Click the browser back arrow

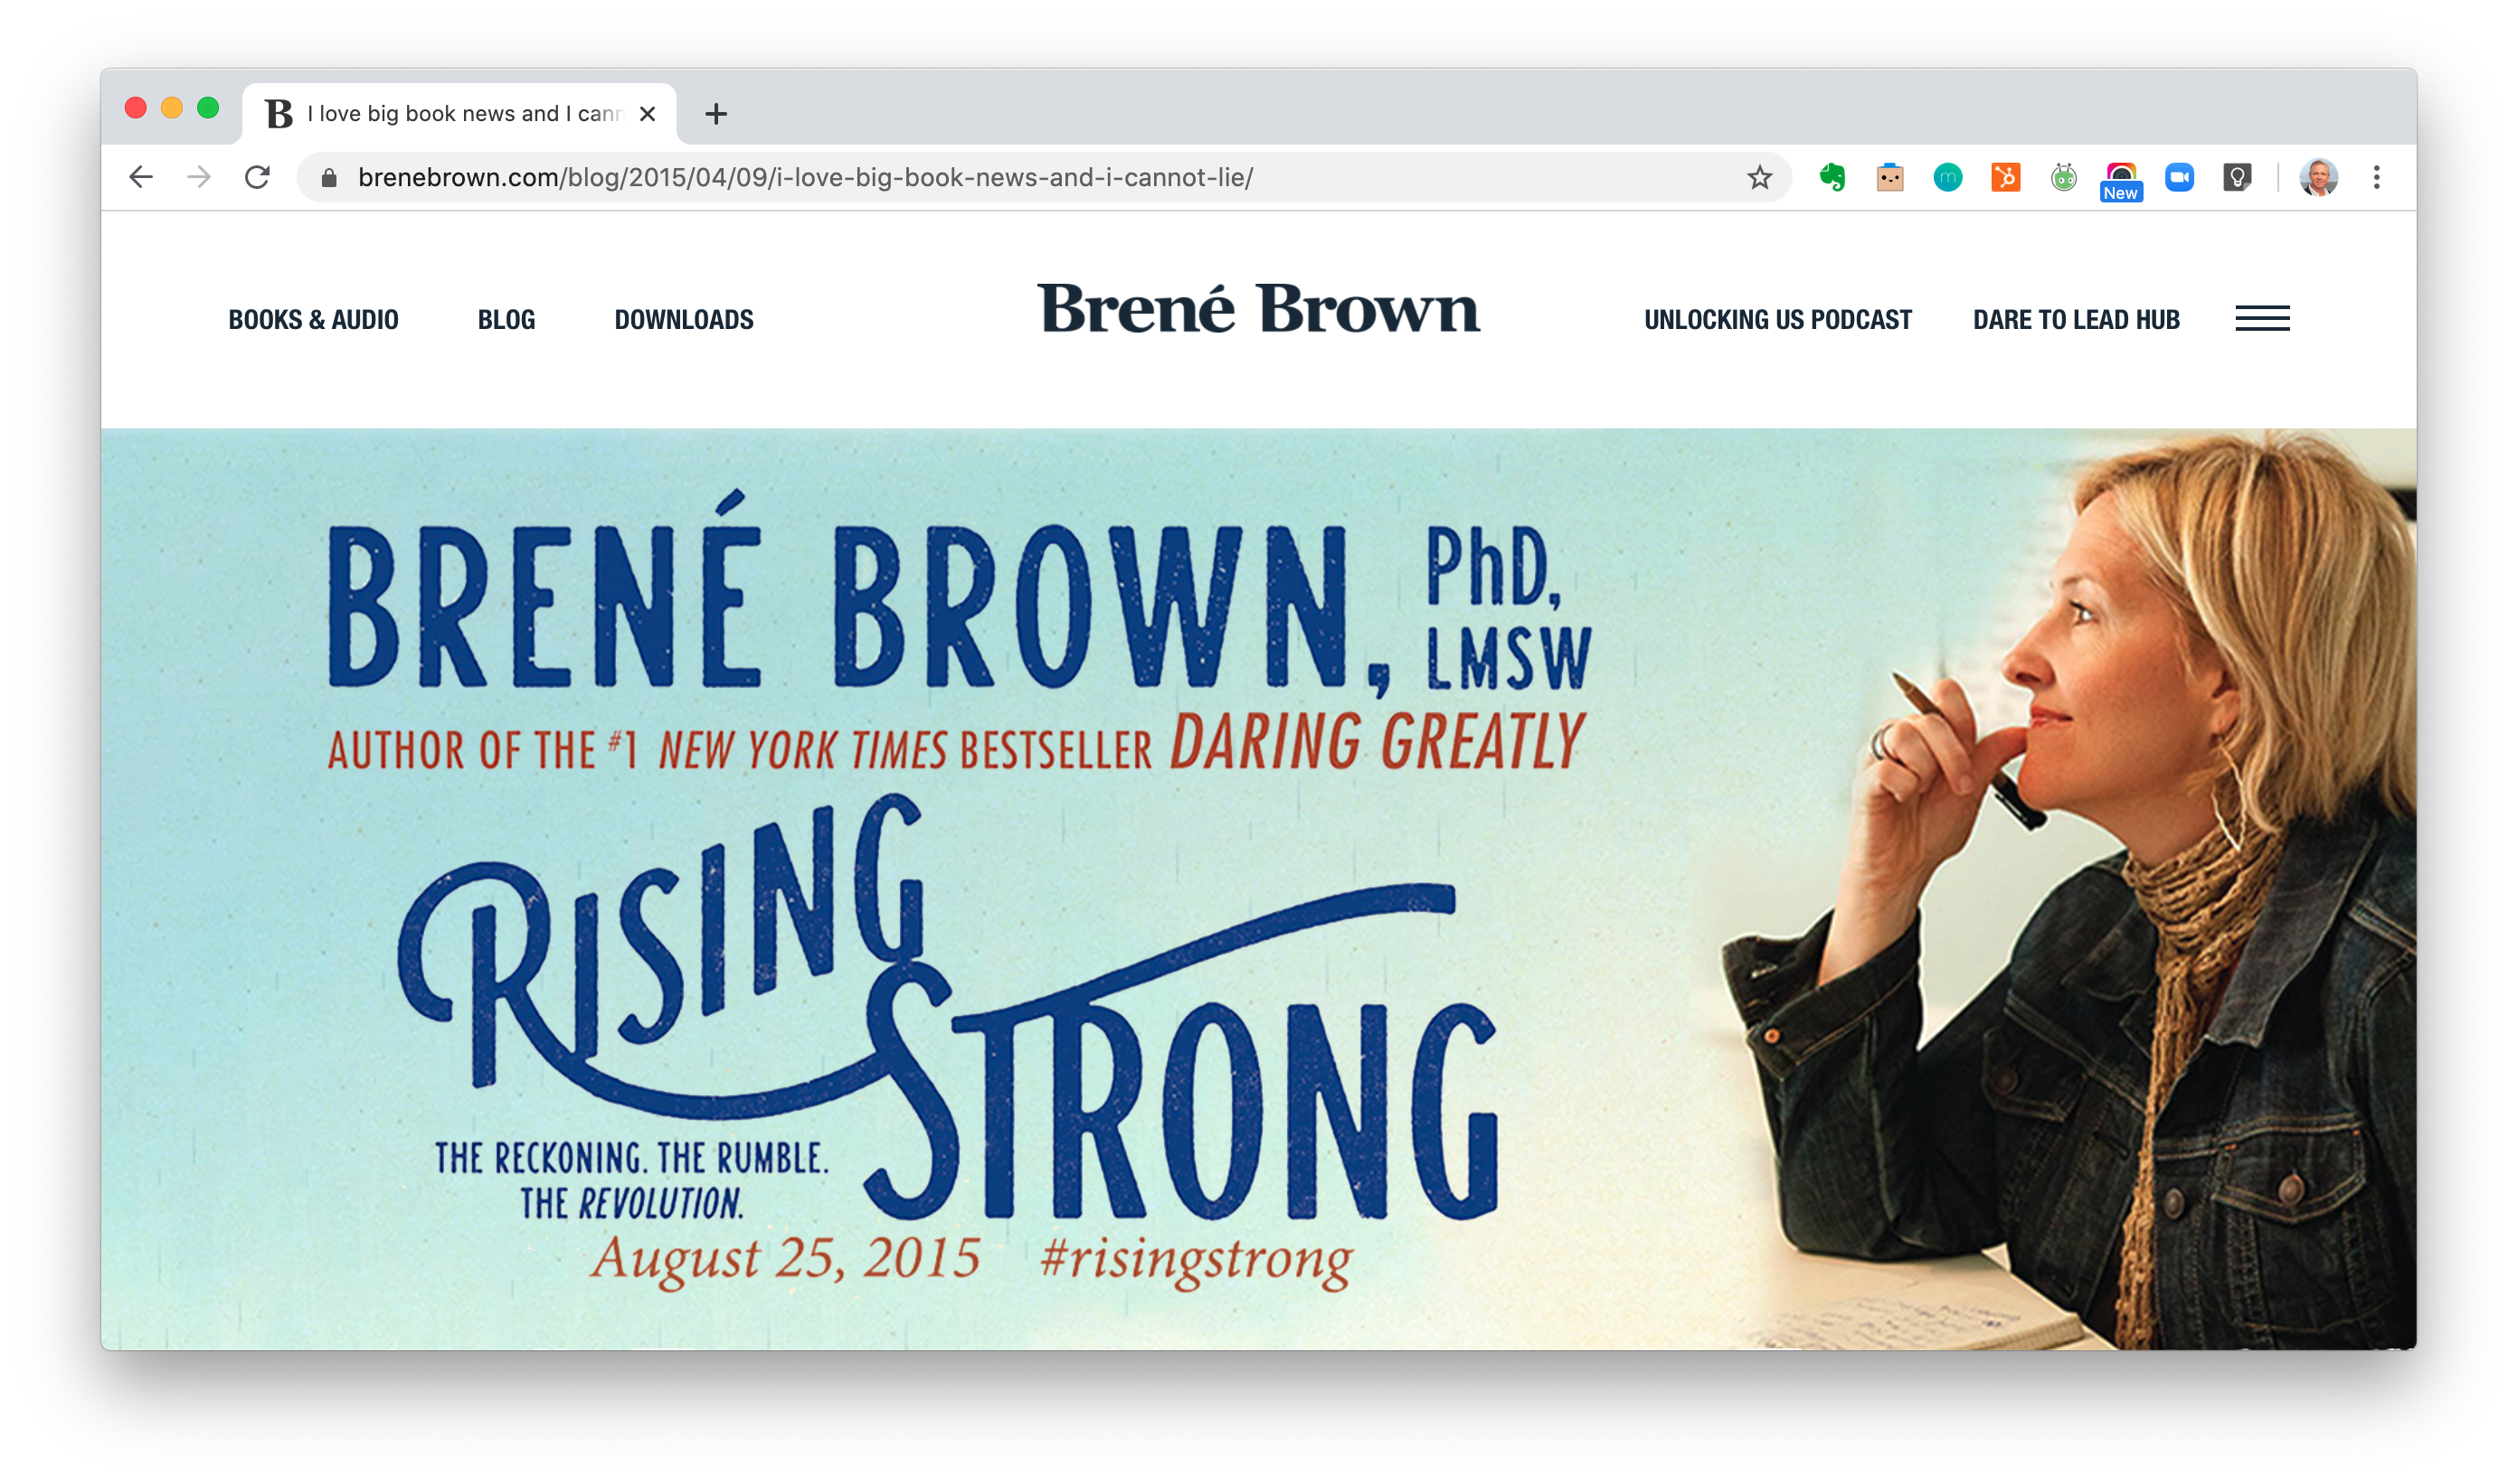point(141,177)
